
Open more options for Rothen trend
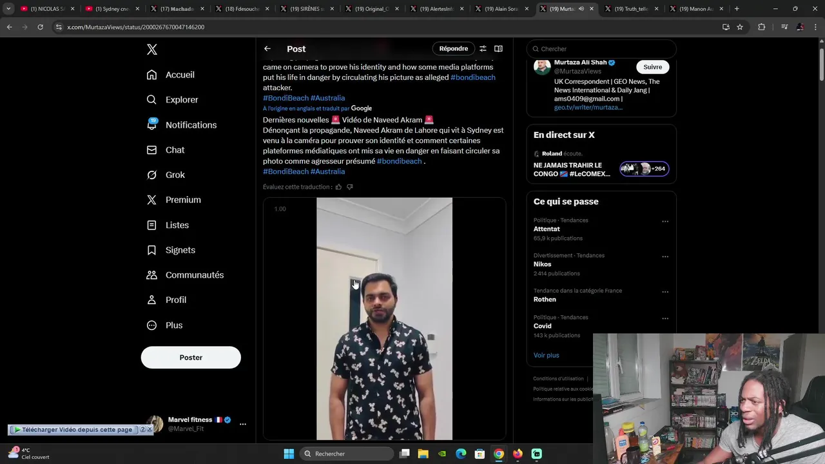point(665,292)
